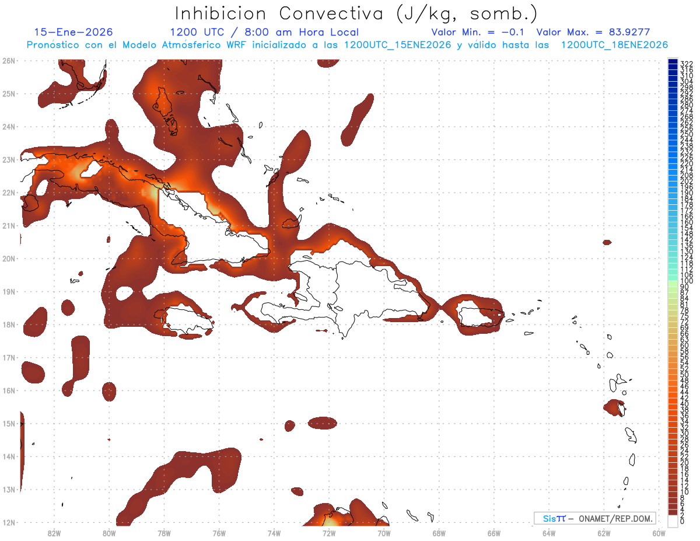Click the 13N latitude label

pos(8,489)
